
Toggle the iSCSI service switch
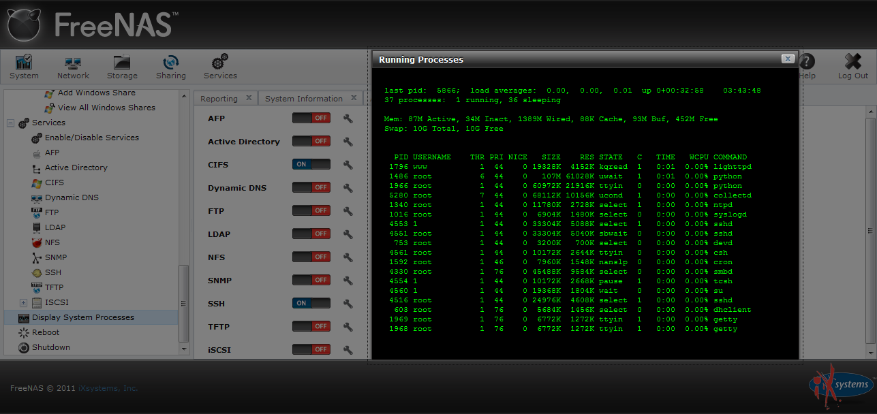[311, 350]
